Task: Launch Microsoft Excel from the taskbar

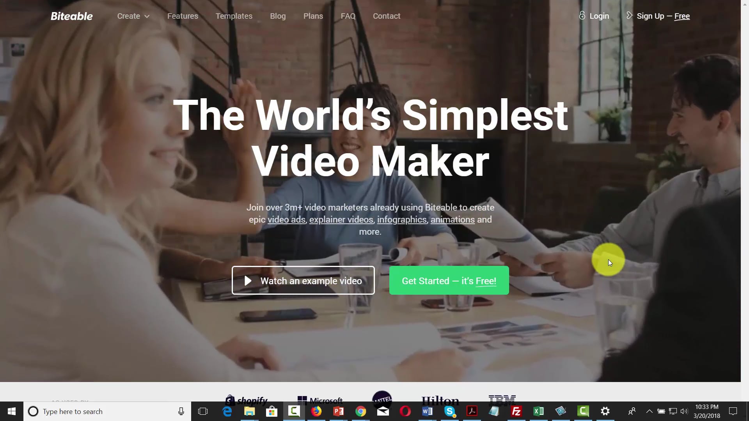Action: tap(538, 411)
